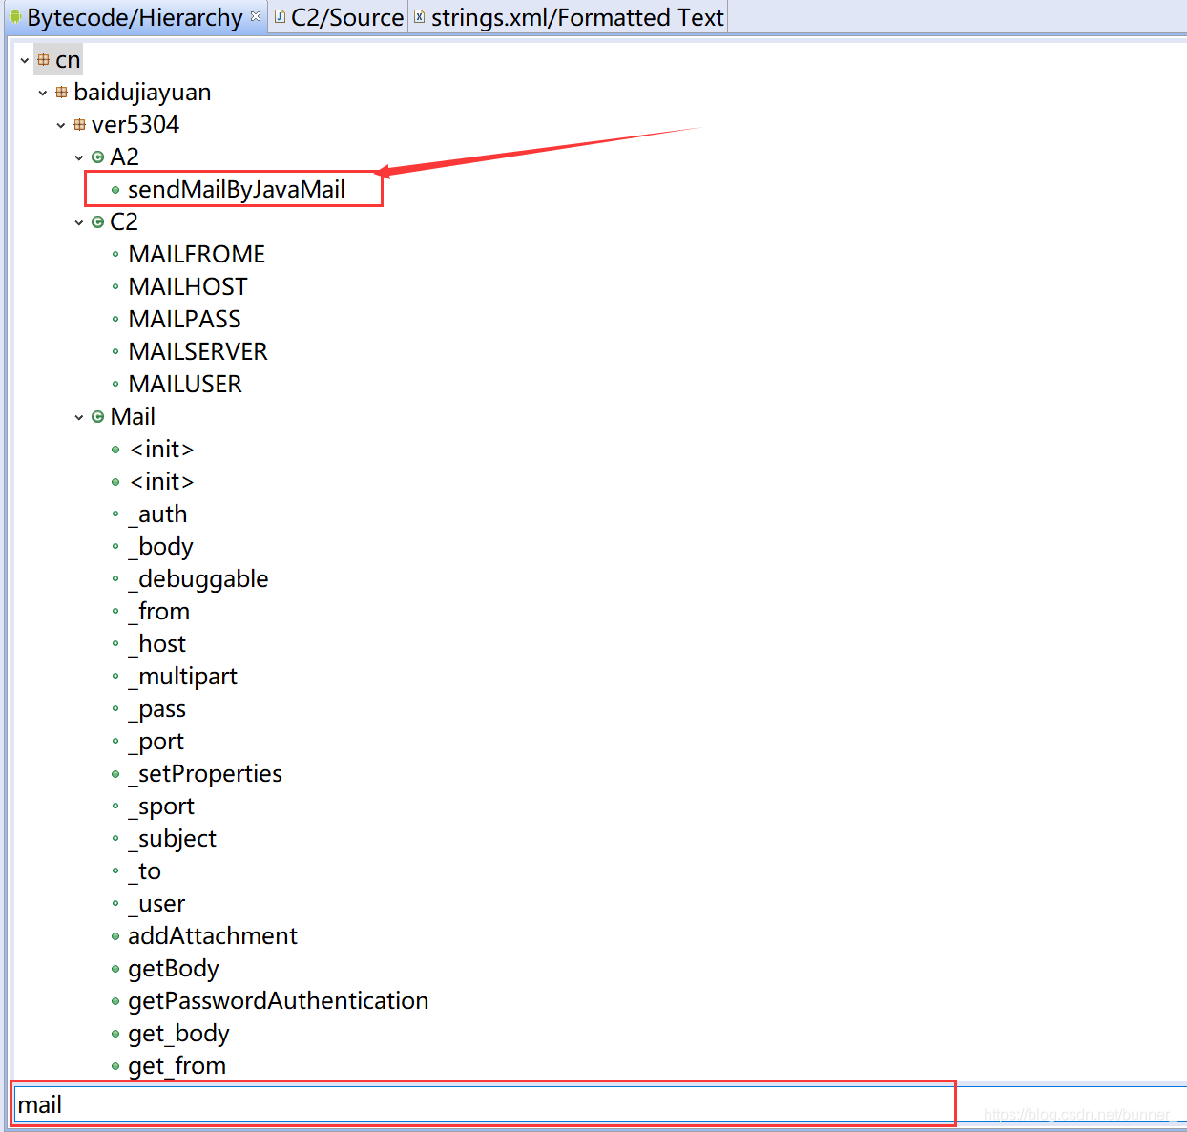1187x1132 pixels.
Task: Select the C2 class label
Action: [x=124, y=221]
